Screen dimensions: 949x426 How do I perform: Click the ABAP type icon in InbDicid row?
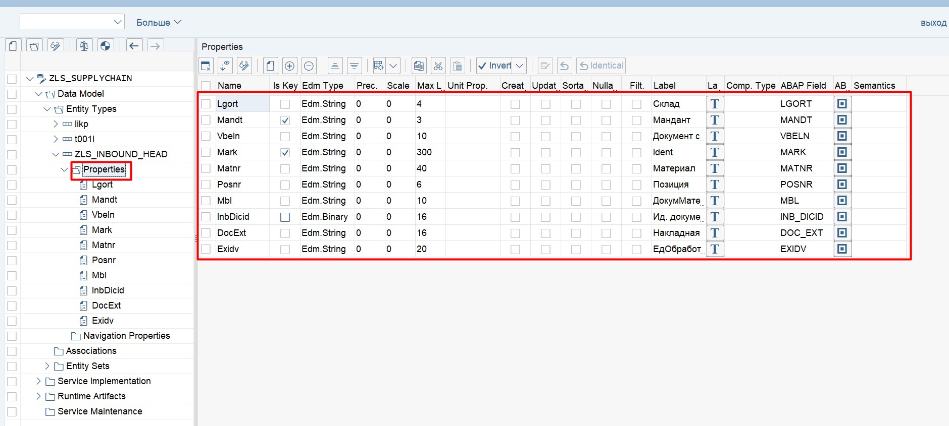tap(842, 217)
